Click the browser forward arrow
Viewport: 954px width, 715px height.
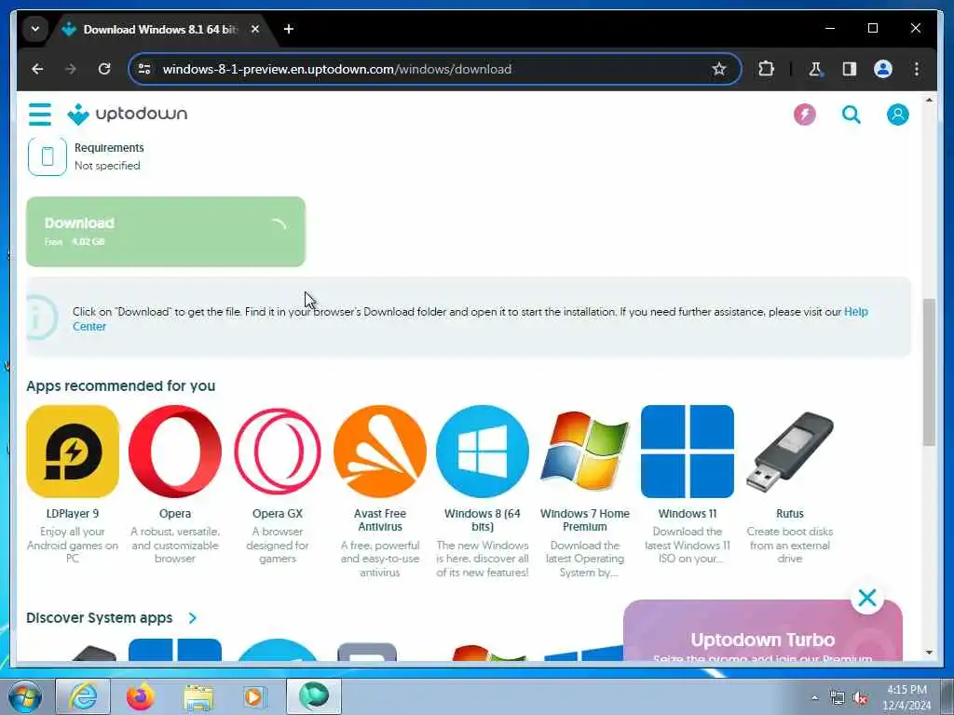71,69
